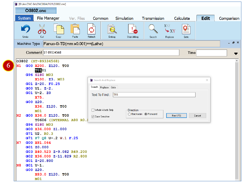247x185 pixels.
Task: Click the Undo arrow icon
Action: point(26,29)
